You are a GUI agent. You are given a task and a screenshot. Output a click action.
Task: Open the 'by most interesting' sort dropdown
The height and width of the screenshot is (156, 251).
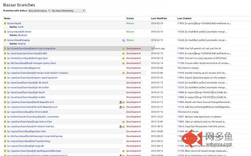click(69, 11)
